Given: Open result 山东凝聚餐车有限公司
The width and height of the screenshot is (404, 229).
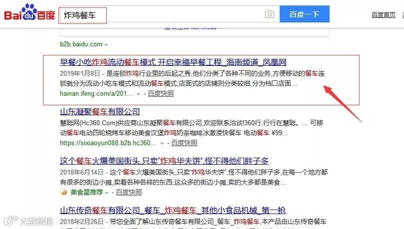Looking at the screenshot, I should point(100,112).
